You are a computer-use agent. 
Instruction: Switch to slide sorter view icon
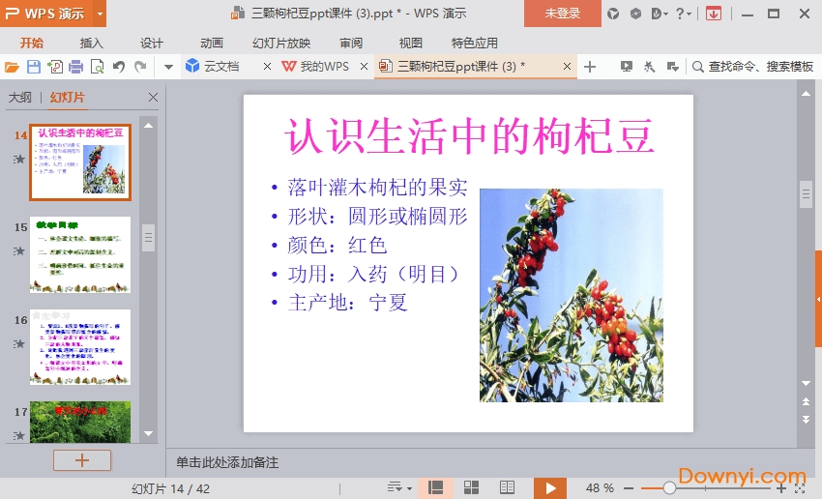(471, 488)
